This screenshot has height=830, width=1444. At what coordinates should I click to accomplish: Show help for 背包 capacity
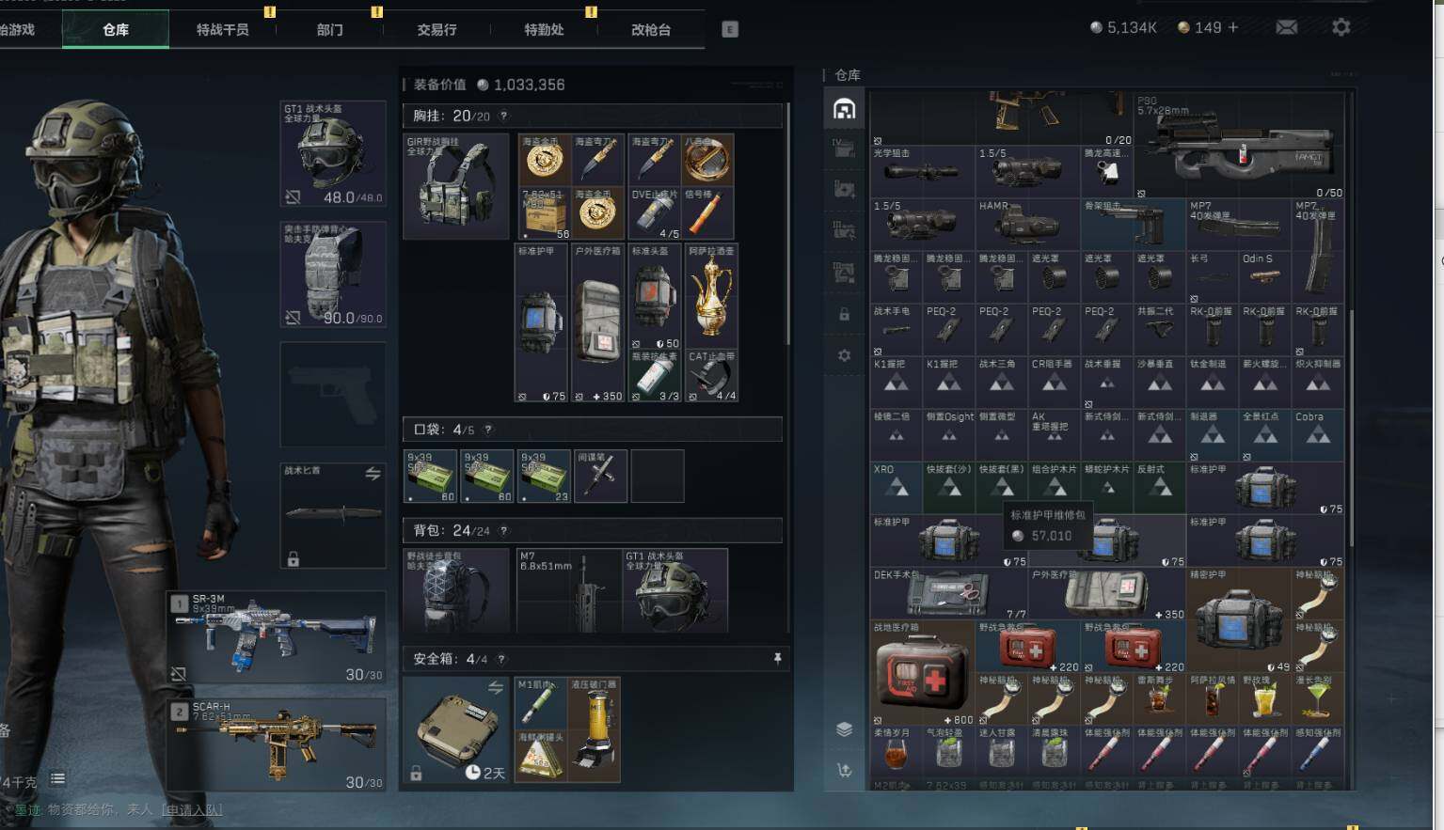point(503,530)
